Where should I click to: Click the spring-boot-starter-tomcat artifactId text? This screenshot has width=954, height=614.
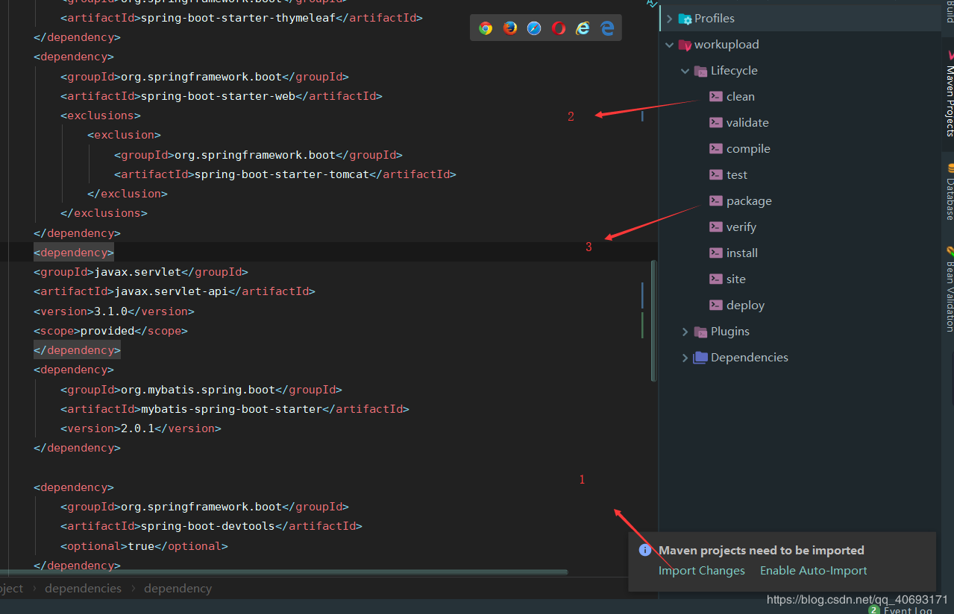tap(281, 174)
